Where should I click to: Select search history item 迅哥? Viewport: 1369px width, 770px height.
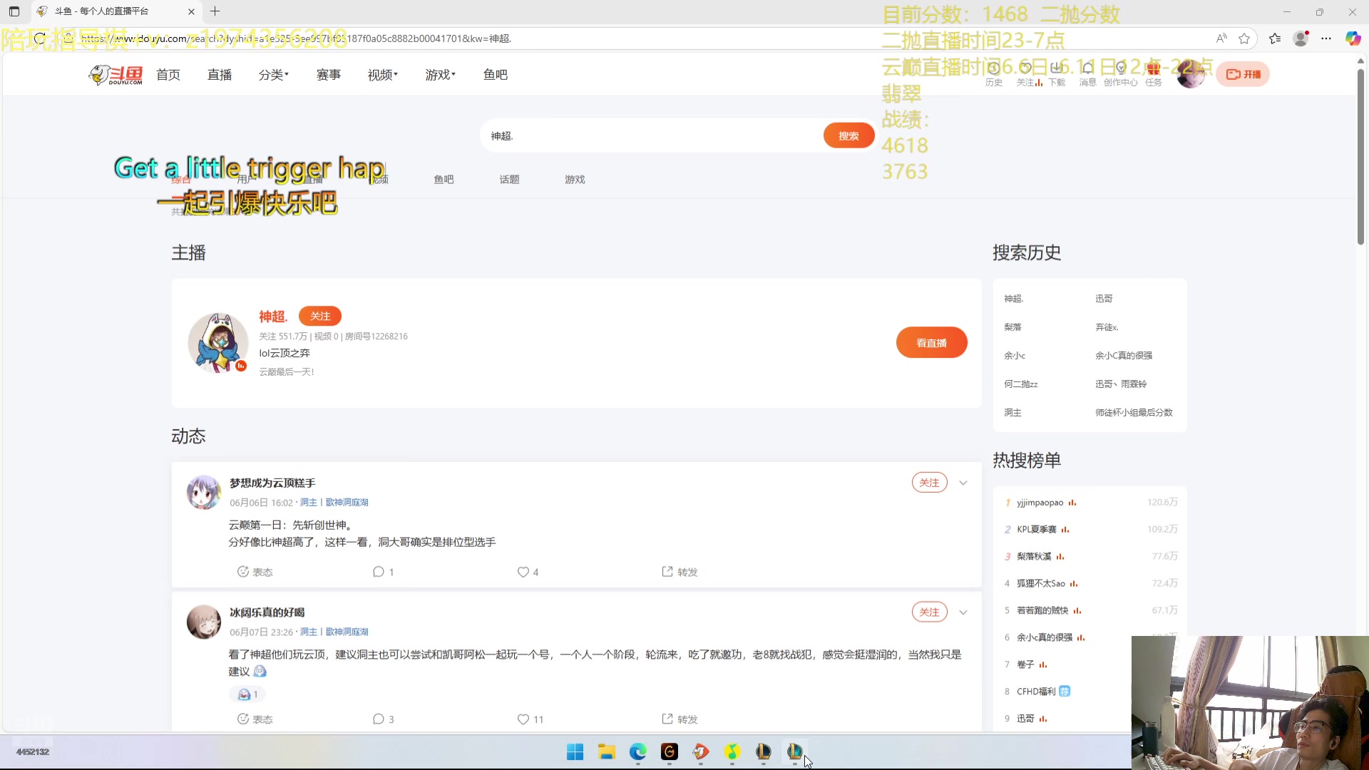pyautogui.click(x=1104, y=299)
